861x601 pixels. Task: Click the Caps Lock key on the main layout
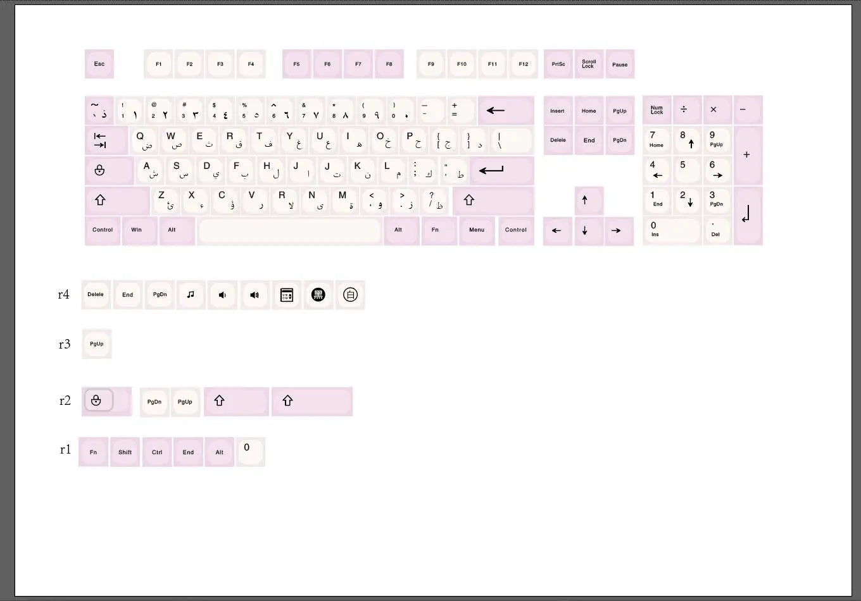[110, 170]
